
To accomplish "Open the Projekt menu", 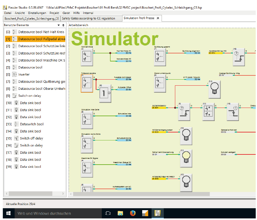I will (x=54, y=13).
